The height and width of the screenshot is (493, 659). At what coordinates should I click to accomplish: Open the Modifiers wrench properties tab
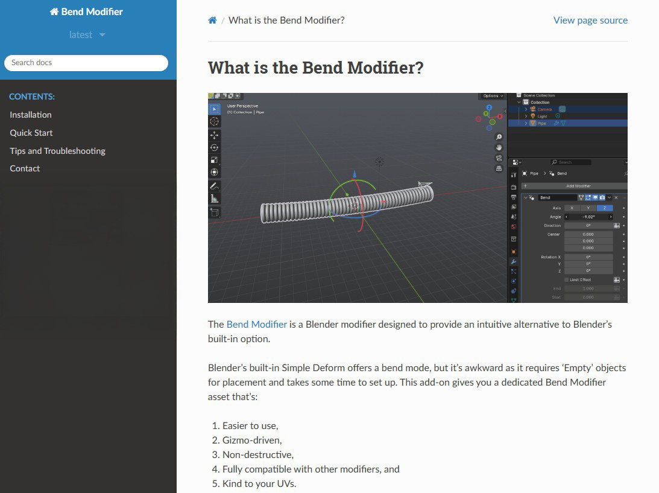[514, 262]
